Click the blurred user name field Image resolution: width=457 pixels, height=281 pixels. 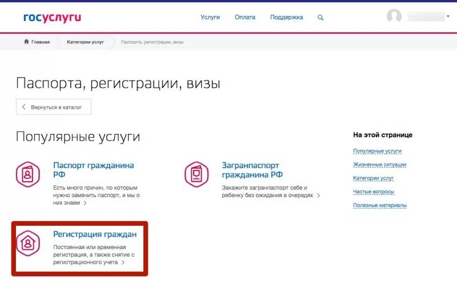(426, 17)
